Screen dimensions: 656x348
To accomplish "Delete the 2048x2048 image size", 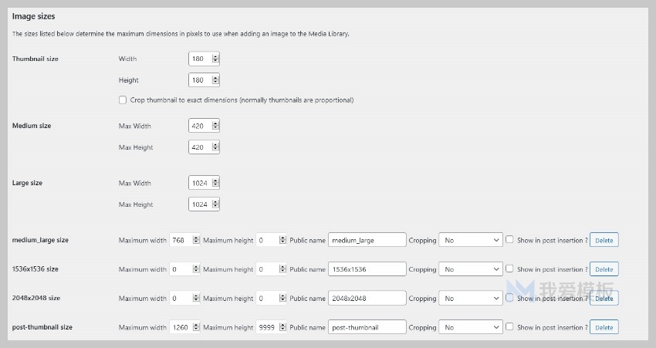I will click(604, 298).
